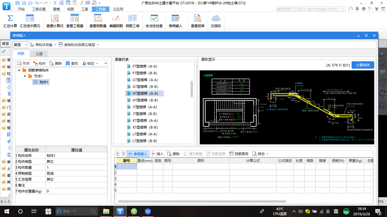The width and height of the screenshot is (387, 217).
Task: Open undo history dropdown arrow
Action: click(41, 3)
